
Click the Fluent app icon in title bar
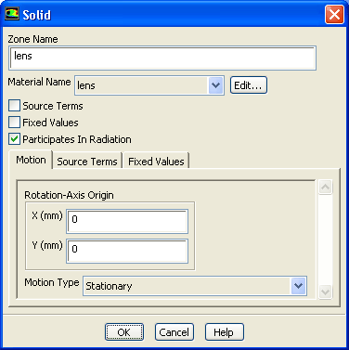(12, 14)
